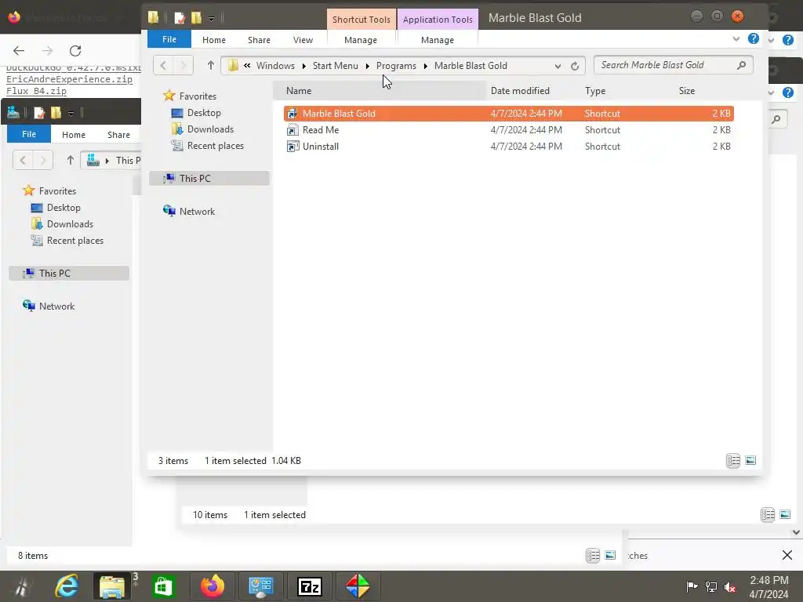Open the Share ribbon tab in front window
This screenshot has height=602, width=803.
click(x=259, y=40)
